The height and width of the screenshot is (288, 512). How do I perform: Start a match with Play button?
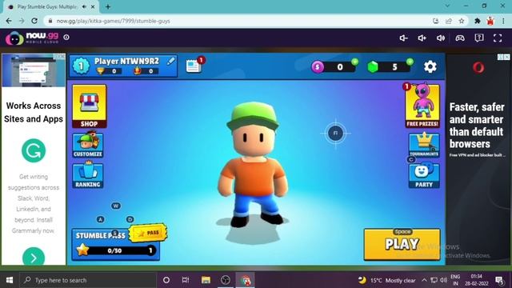pyautogui.click(x=402, y=244)
